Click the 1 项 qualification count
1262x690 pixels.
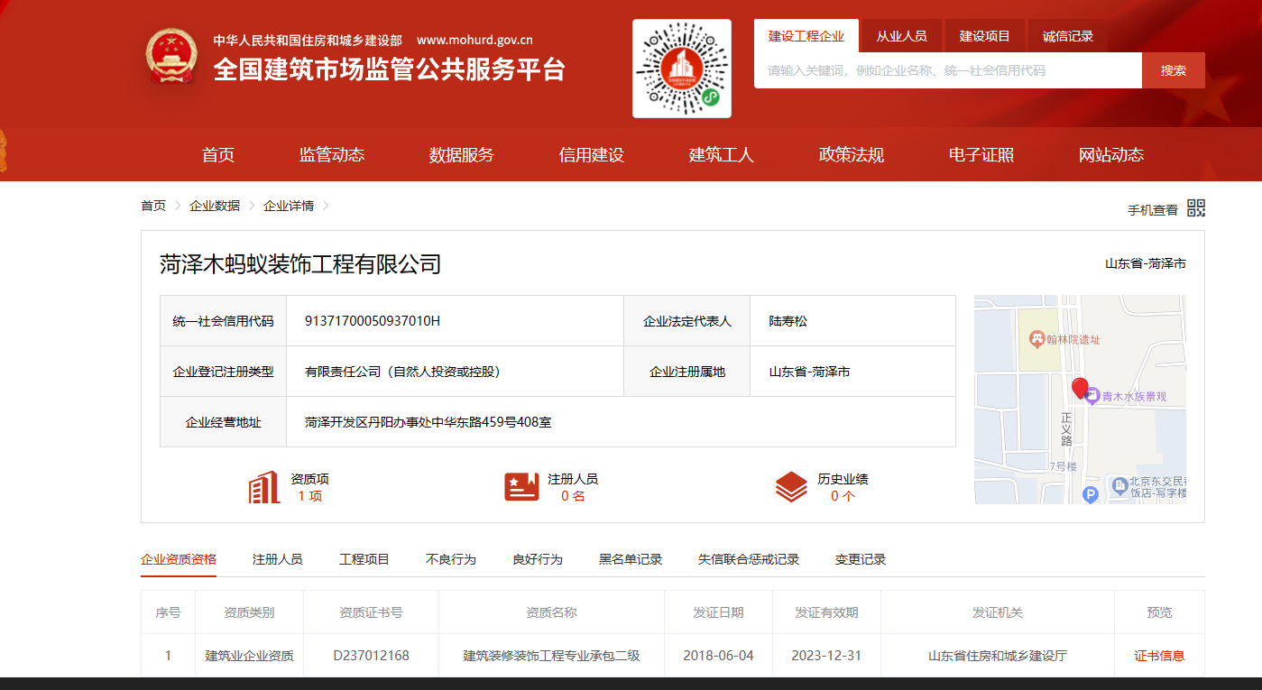pos(309,496)
